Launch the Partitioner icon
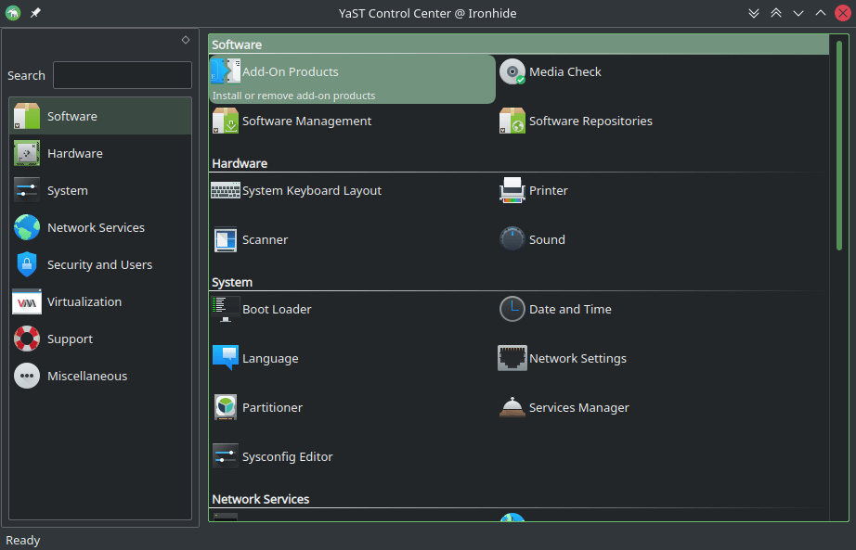 point(226,407)
